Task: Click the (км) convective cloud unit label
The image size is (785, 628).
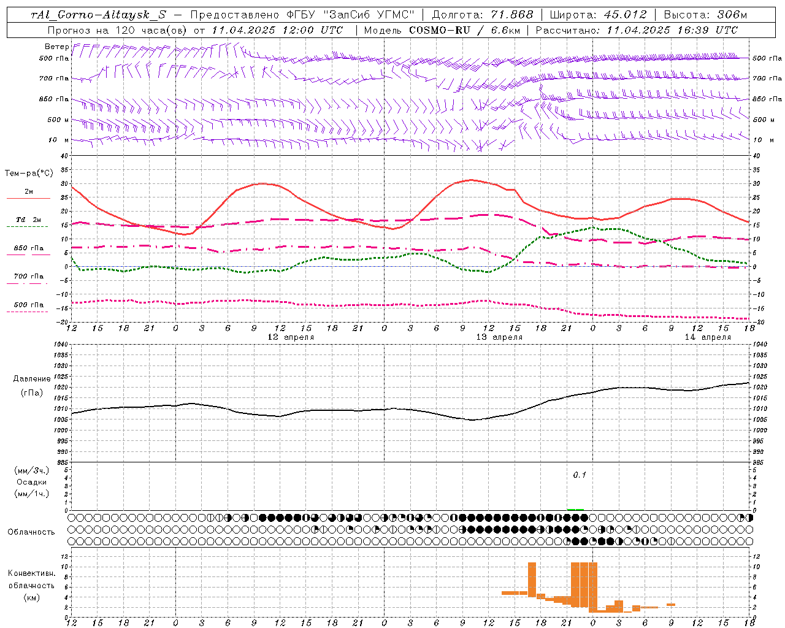Action: 31,597
